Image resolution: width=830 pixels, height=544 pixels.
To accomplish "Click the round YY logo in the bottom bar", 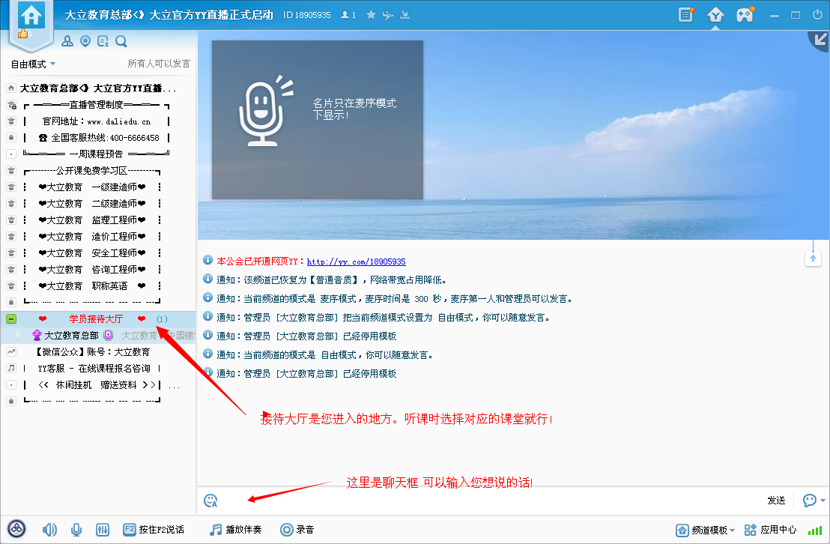I will point(17,529).
